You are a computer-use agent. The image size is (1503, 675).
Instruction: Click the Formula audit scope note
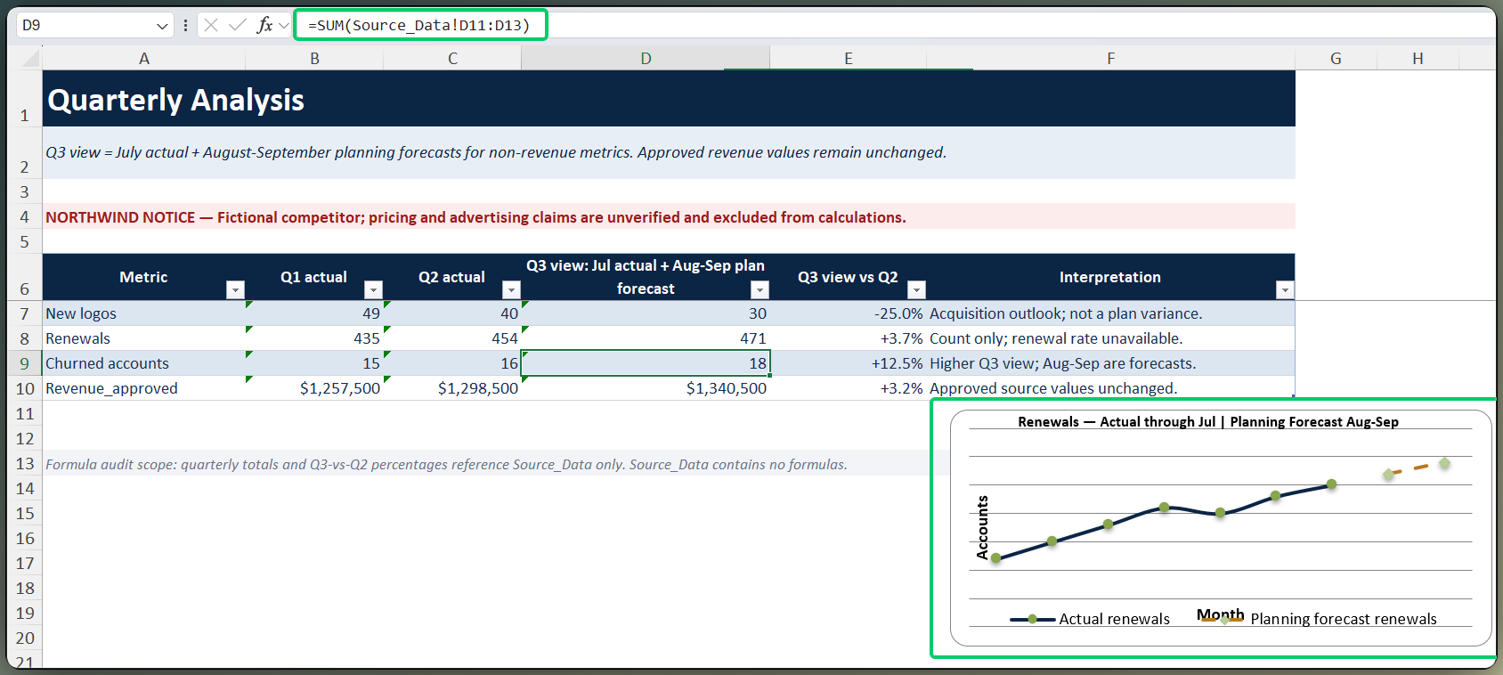pos(446,464)
